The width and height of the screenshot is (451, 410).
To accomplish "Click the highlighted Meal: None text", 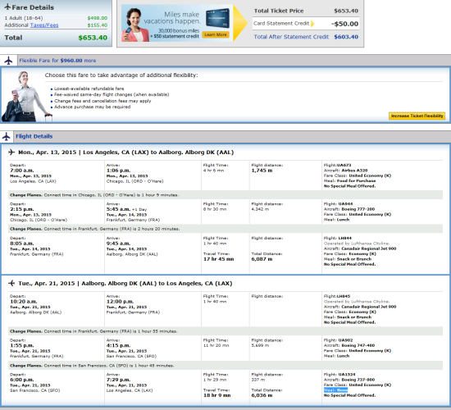I will coord(335,390).
